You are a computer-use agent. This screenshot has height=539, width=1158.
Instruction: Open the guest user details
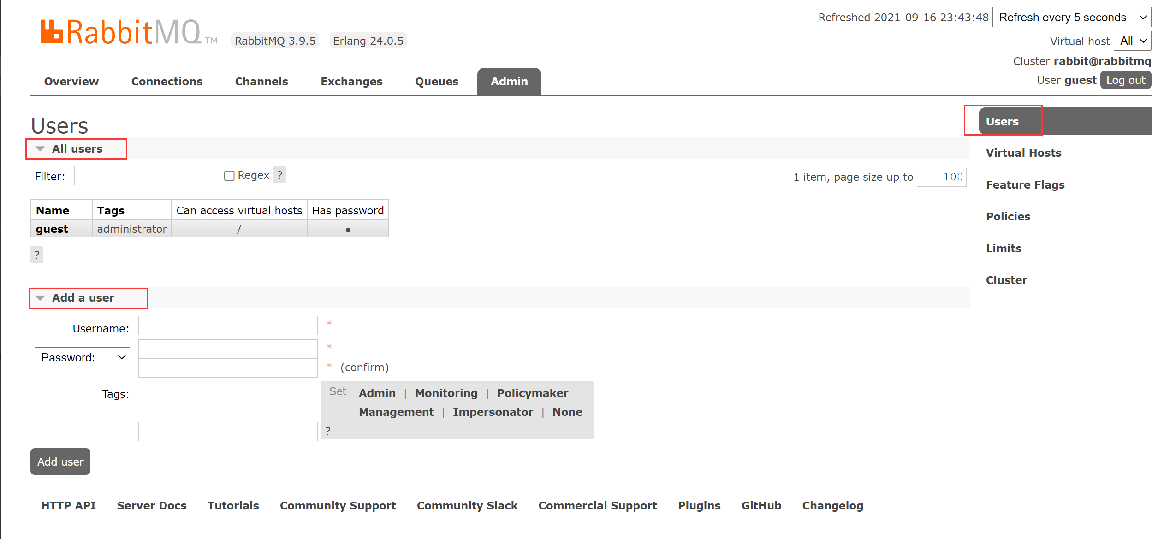52,229
